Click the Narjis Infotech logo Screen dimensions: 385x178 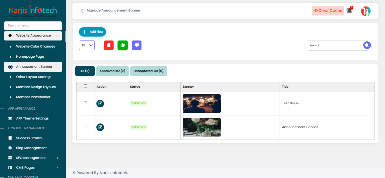click(33, 11)
